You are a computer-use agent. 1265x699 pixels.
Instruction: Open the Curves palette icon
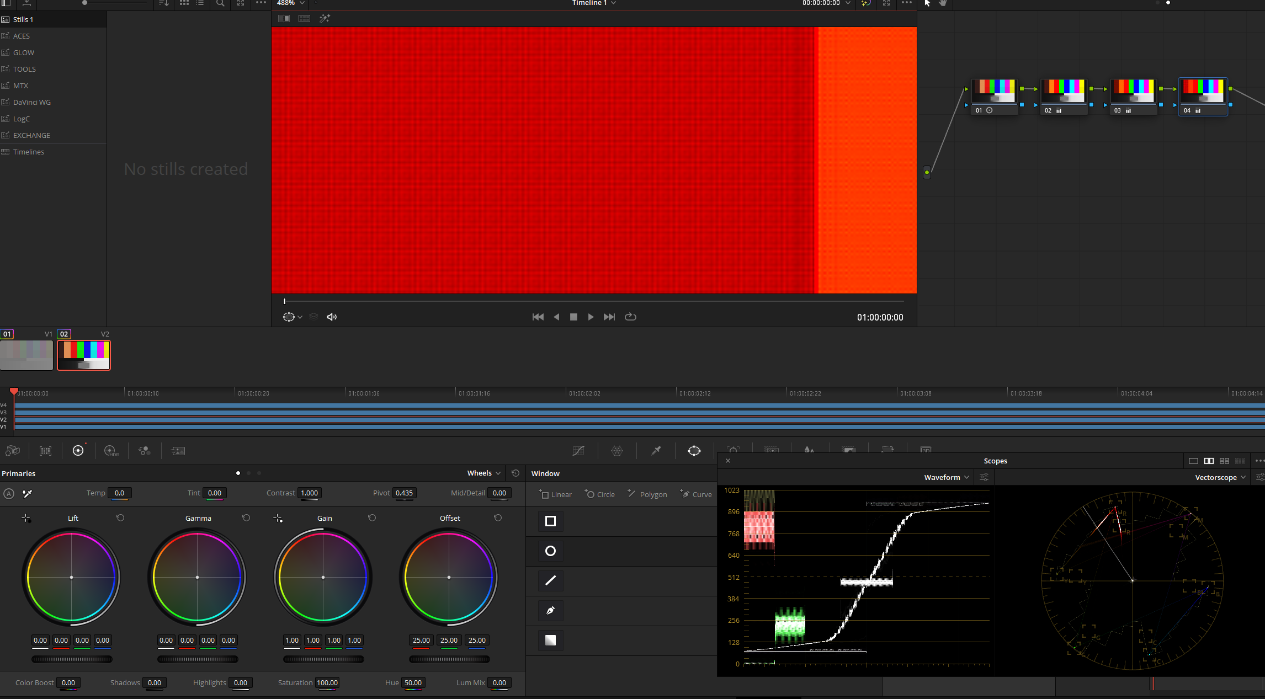(578, 451)
